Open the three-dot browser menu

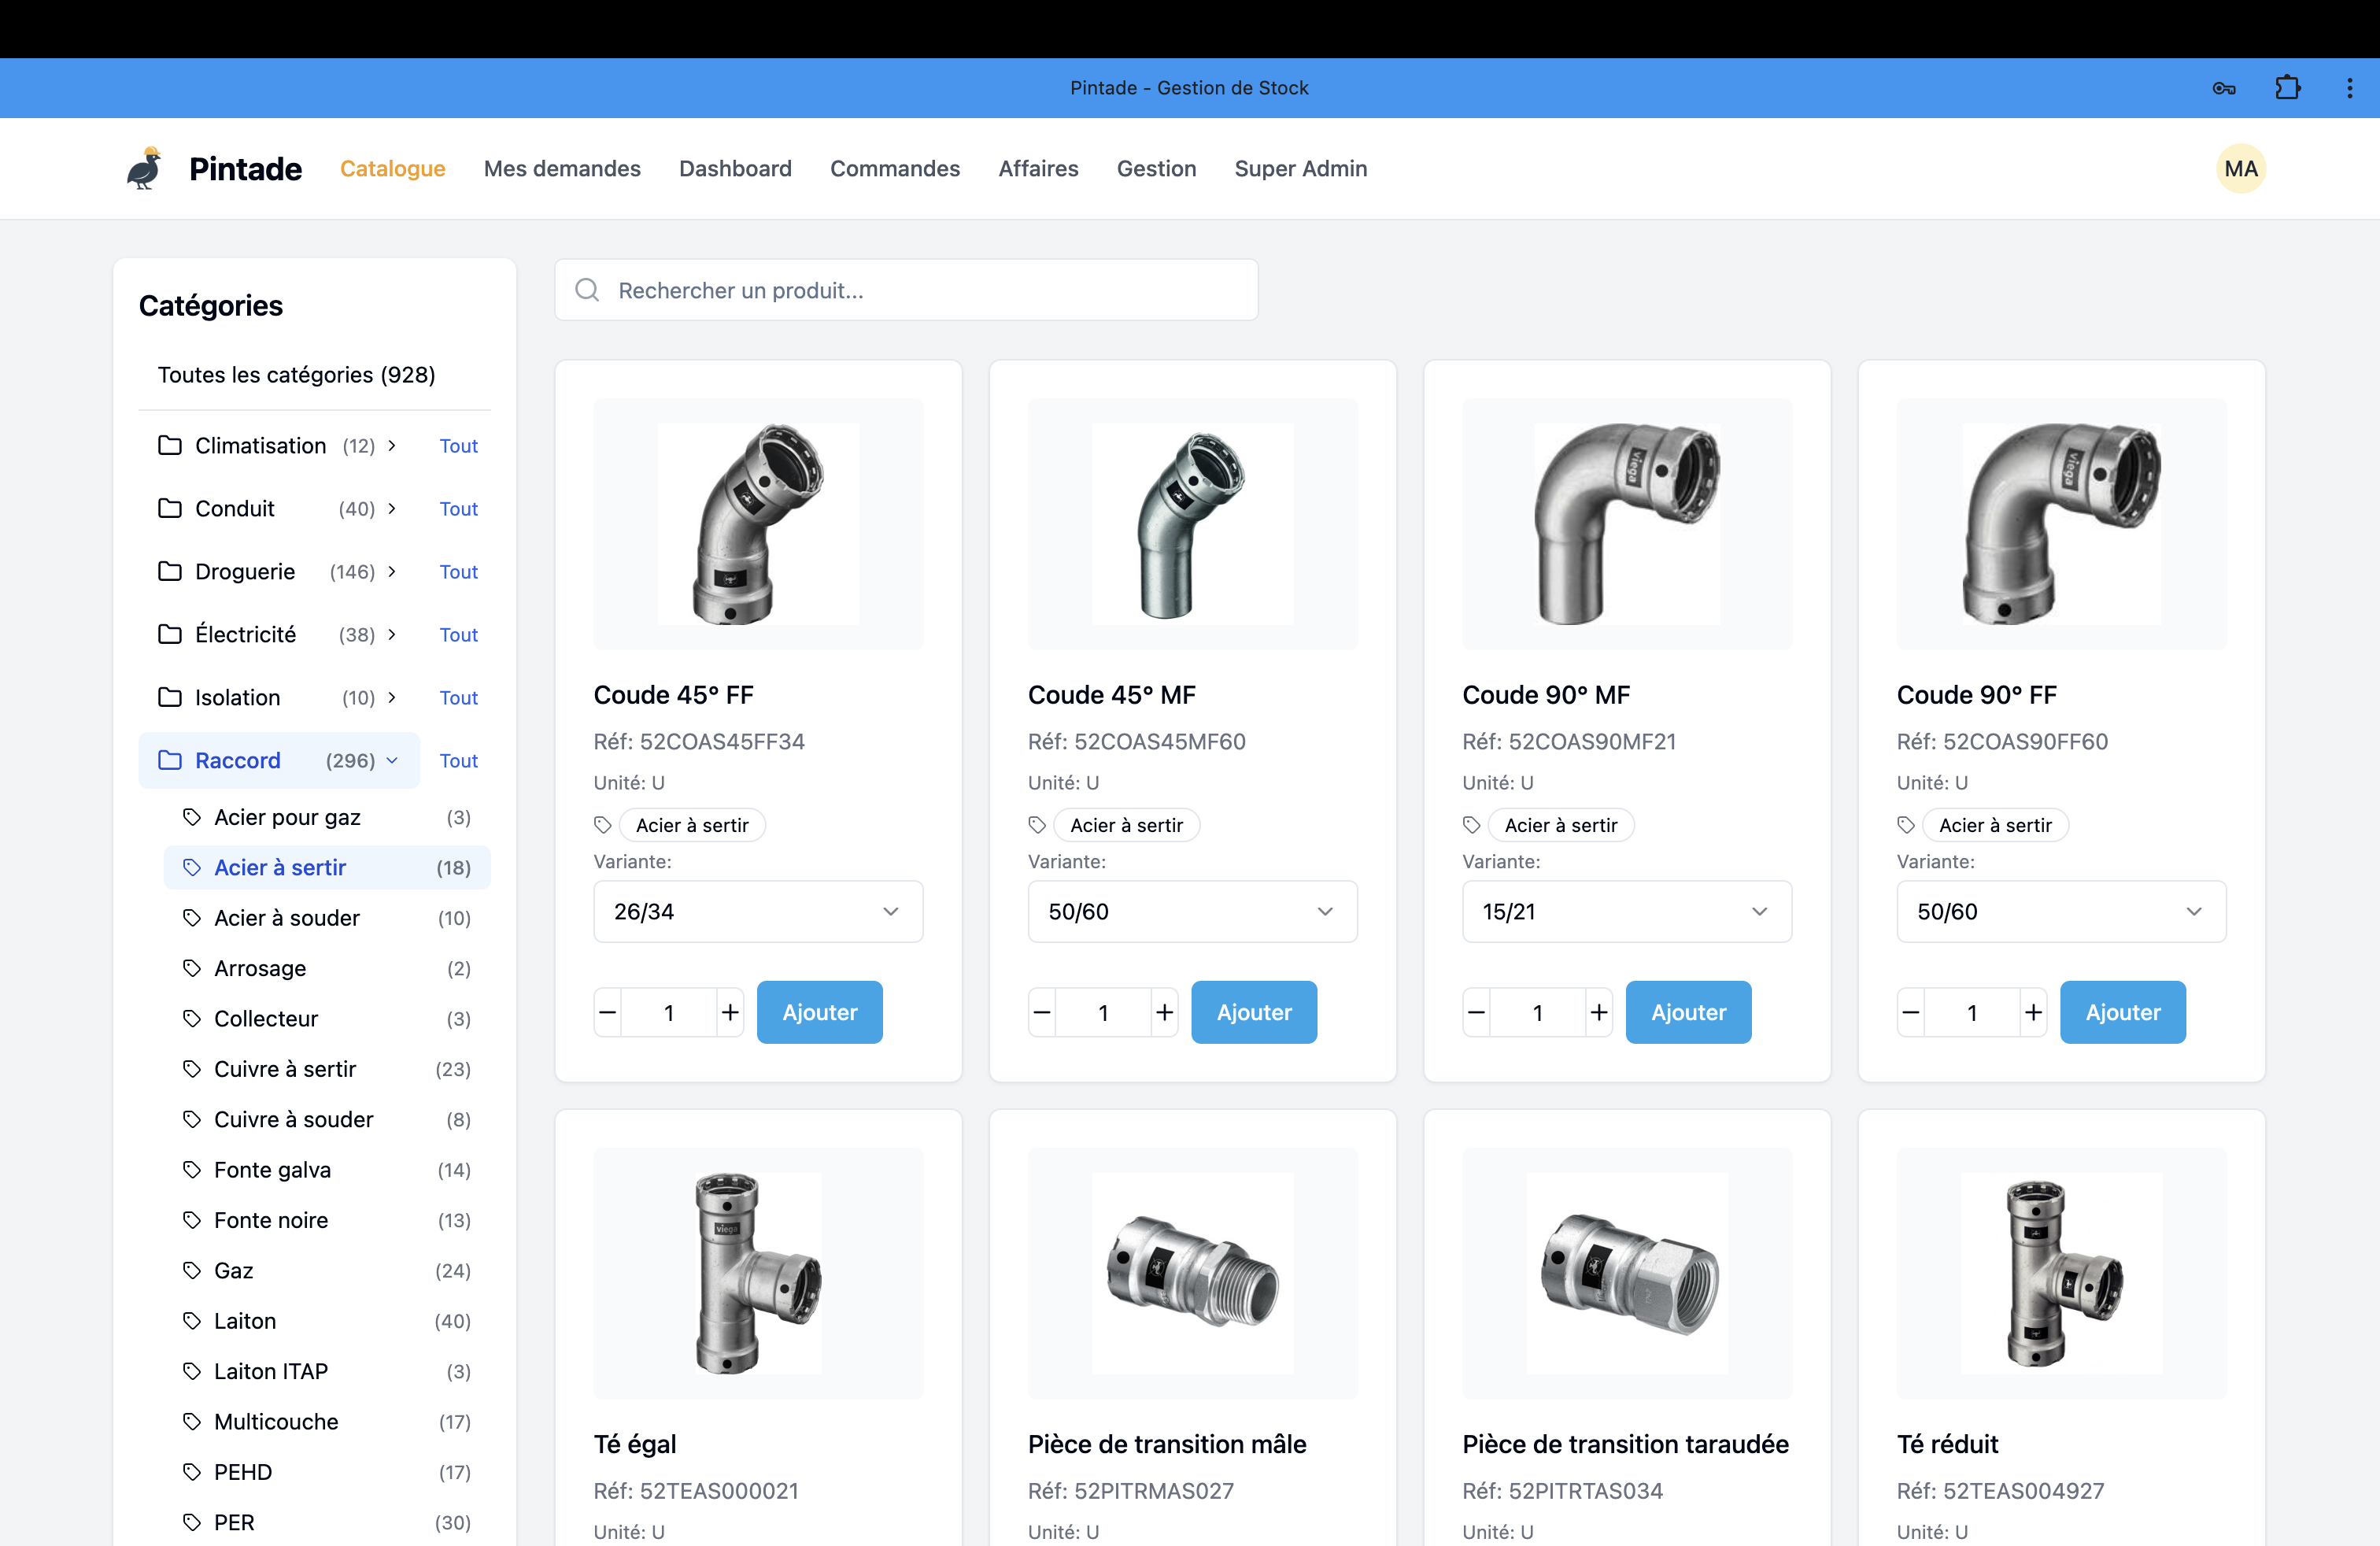click(2349, 88)
